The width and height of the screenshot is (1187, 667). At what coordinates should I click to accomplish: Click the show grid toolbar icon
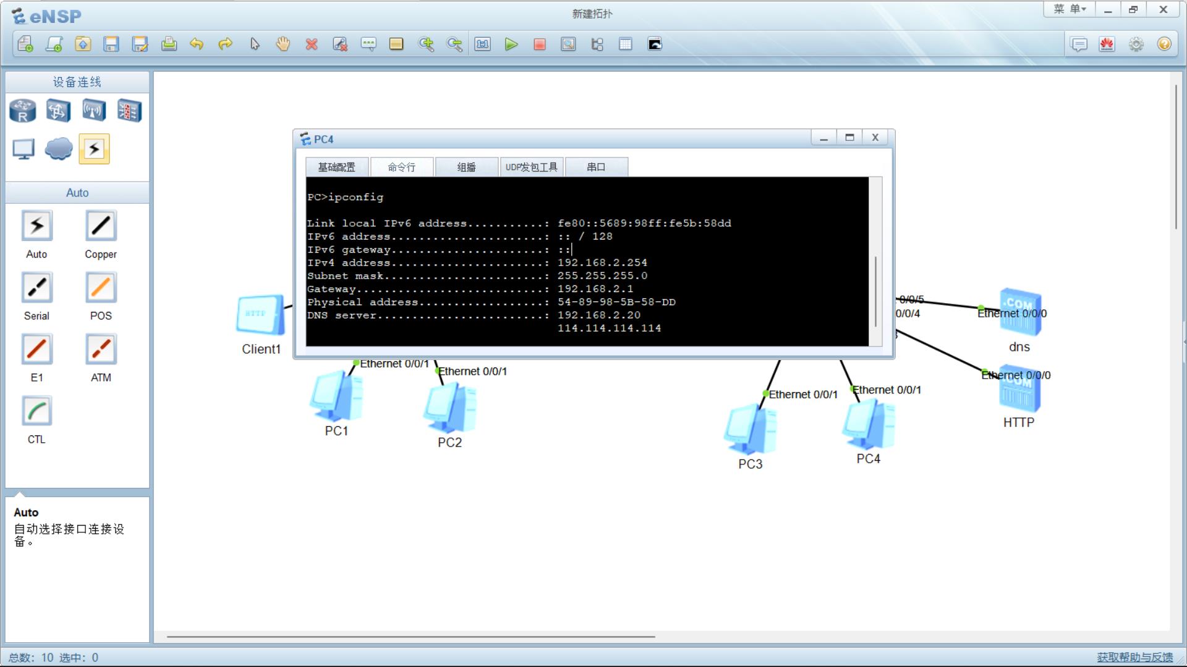pyautogui.click(x=626, y=44)
